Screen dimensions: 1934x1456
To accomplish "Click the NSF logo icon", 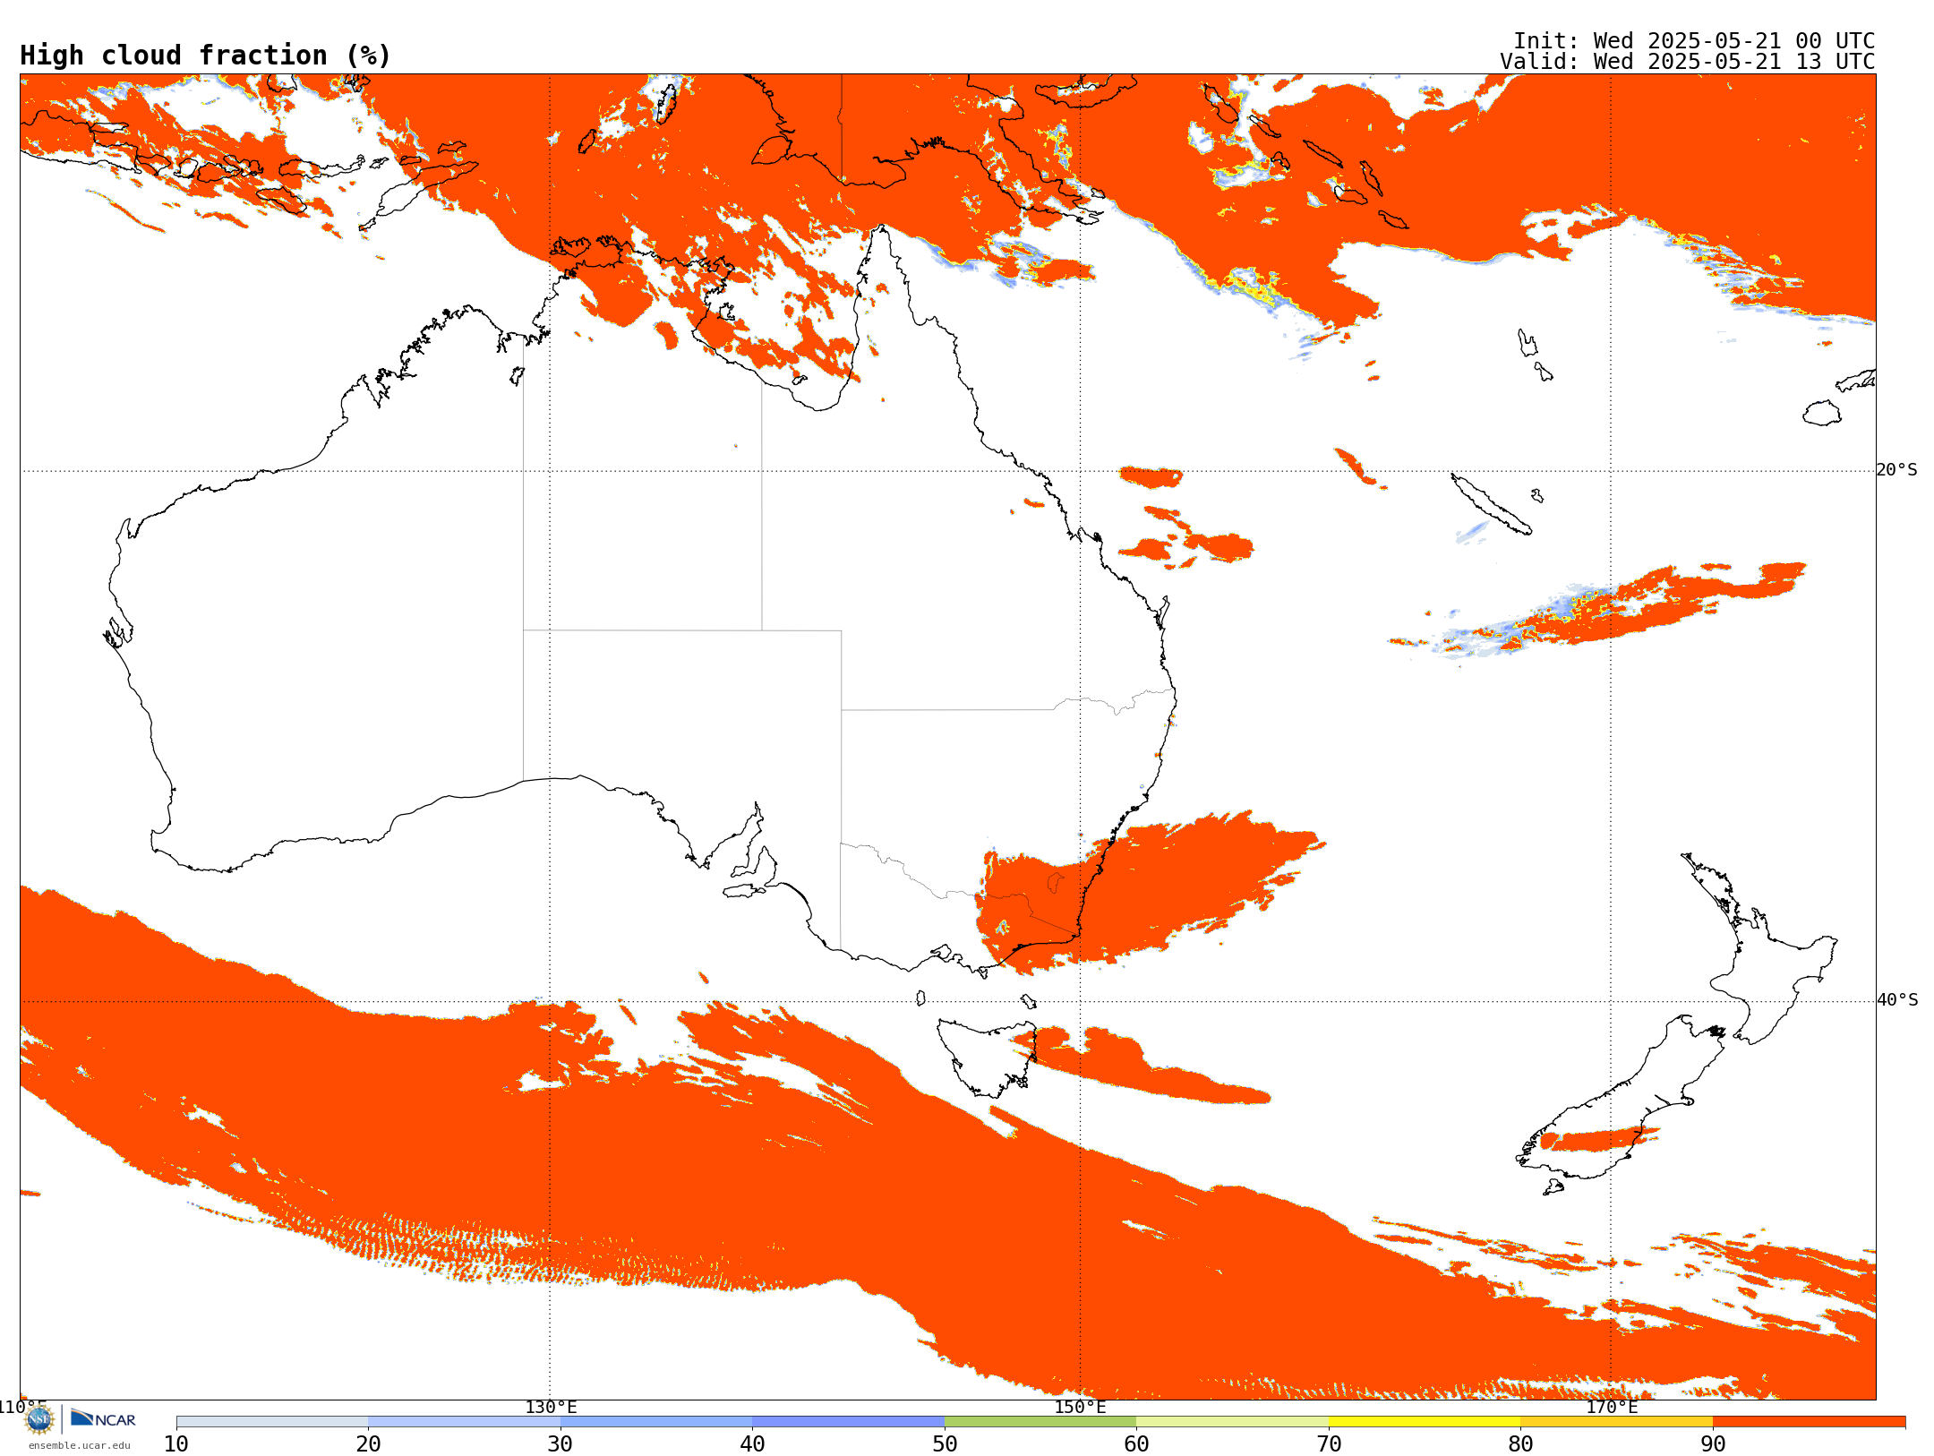I will tap(39, 1419).
